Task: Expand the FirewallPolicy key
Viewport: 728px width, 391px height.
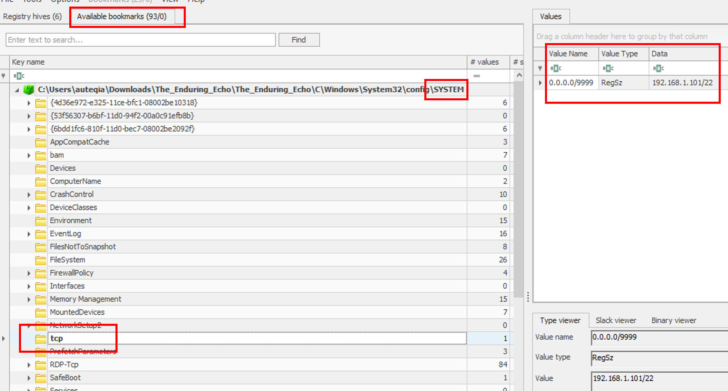Action: [x=29, y=273]
